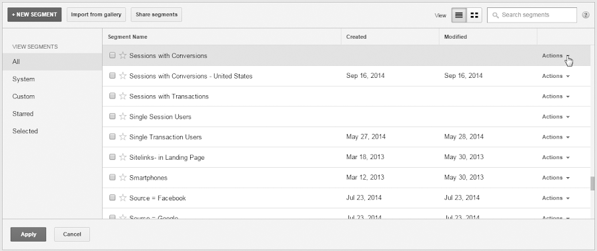597x251 pixels.
Task: Star the Smartphones segment
Action: 123,178
